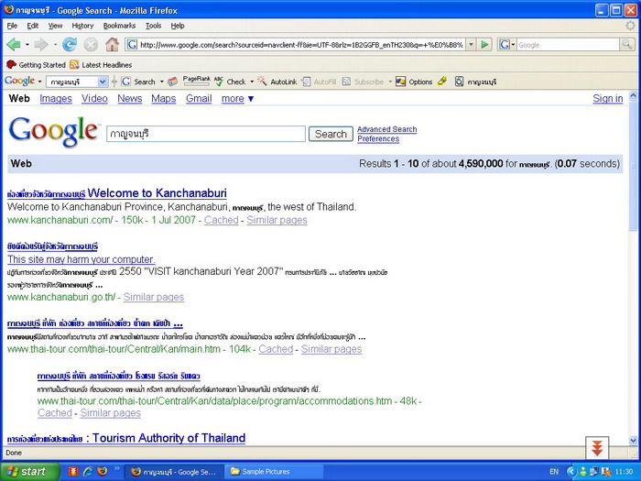
Task: Open the Windows Start button
Action: [29, 472]
